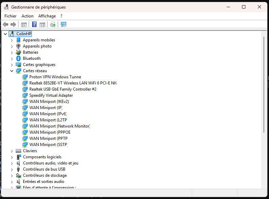Screen dimensions: 269x199
Task: Click the Contrôleurs de bus USB icon
Action: pos(18,169)
